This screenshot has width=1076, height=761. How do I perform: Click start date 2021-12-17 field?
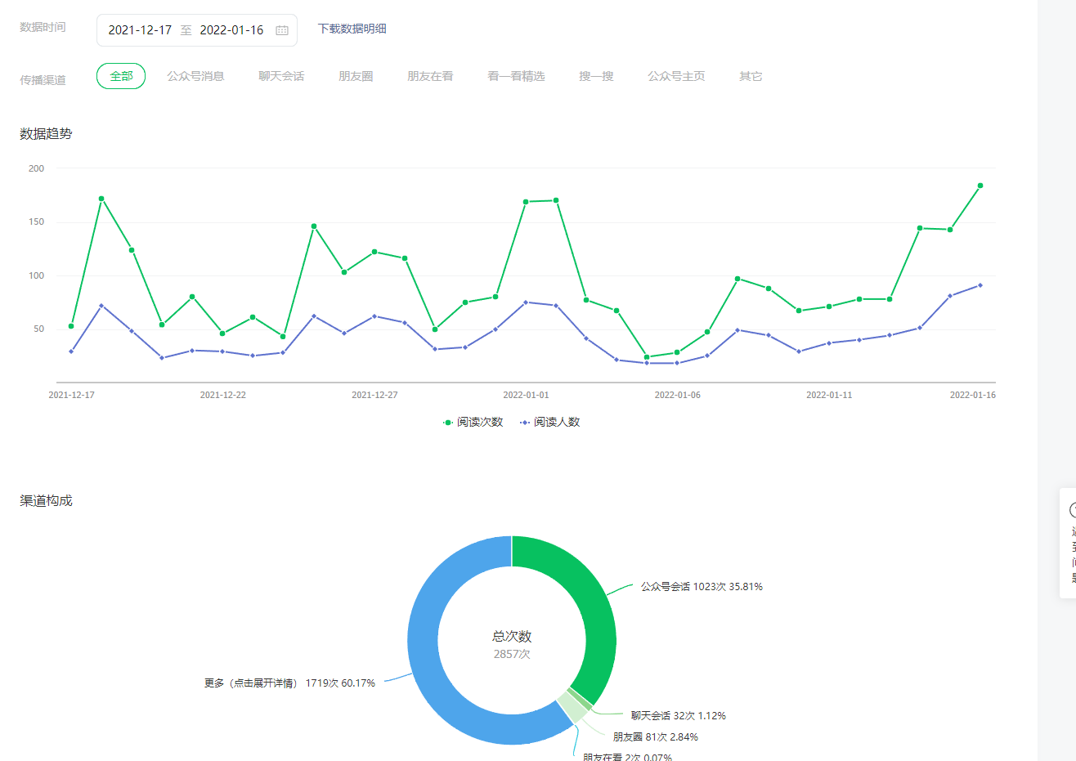pyautogui.click(x=140, y=30)
